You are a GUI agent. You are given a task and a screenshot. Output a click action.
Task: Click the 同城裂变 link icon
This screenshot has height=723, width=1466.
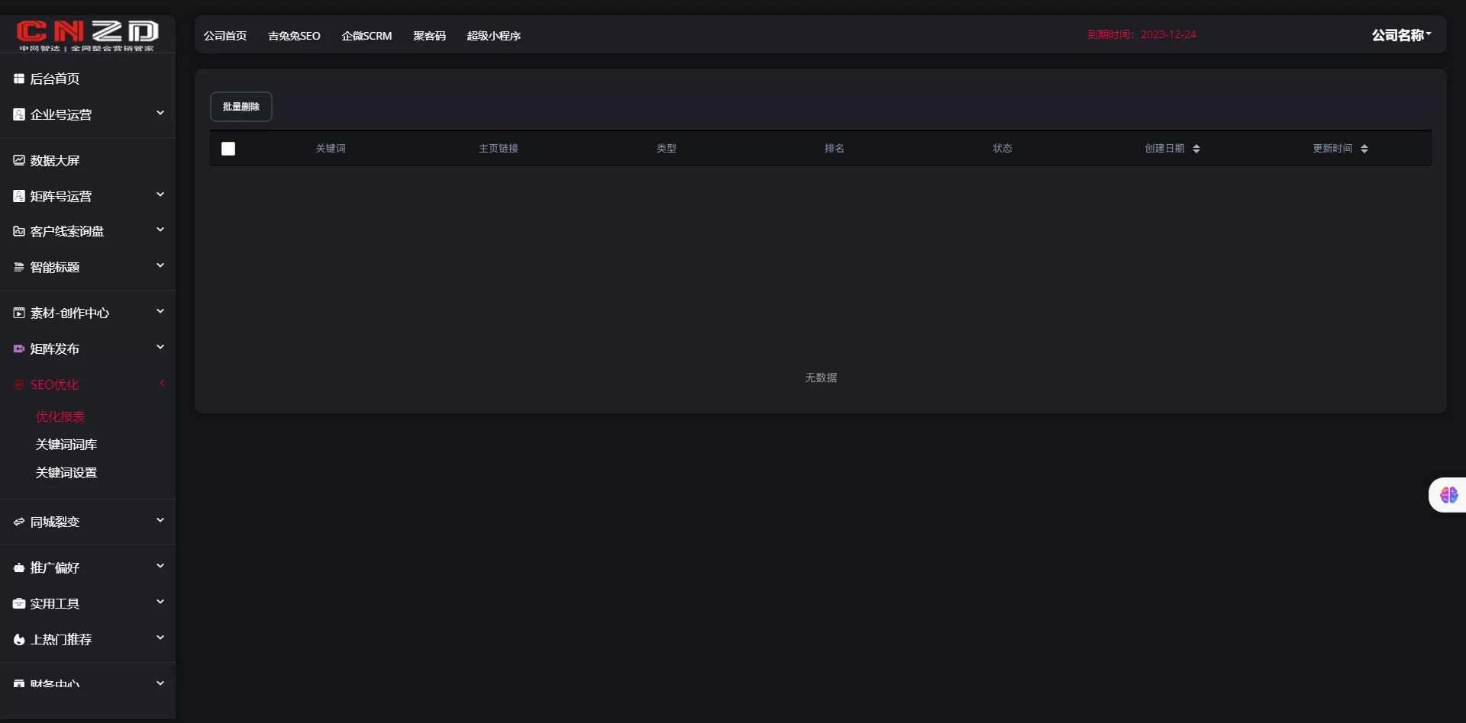pyautogui.click(x=19, y=522)
